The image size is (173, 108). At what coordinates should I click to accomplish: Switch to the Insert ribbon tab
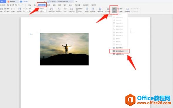click(x=35, y=5)
